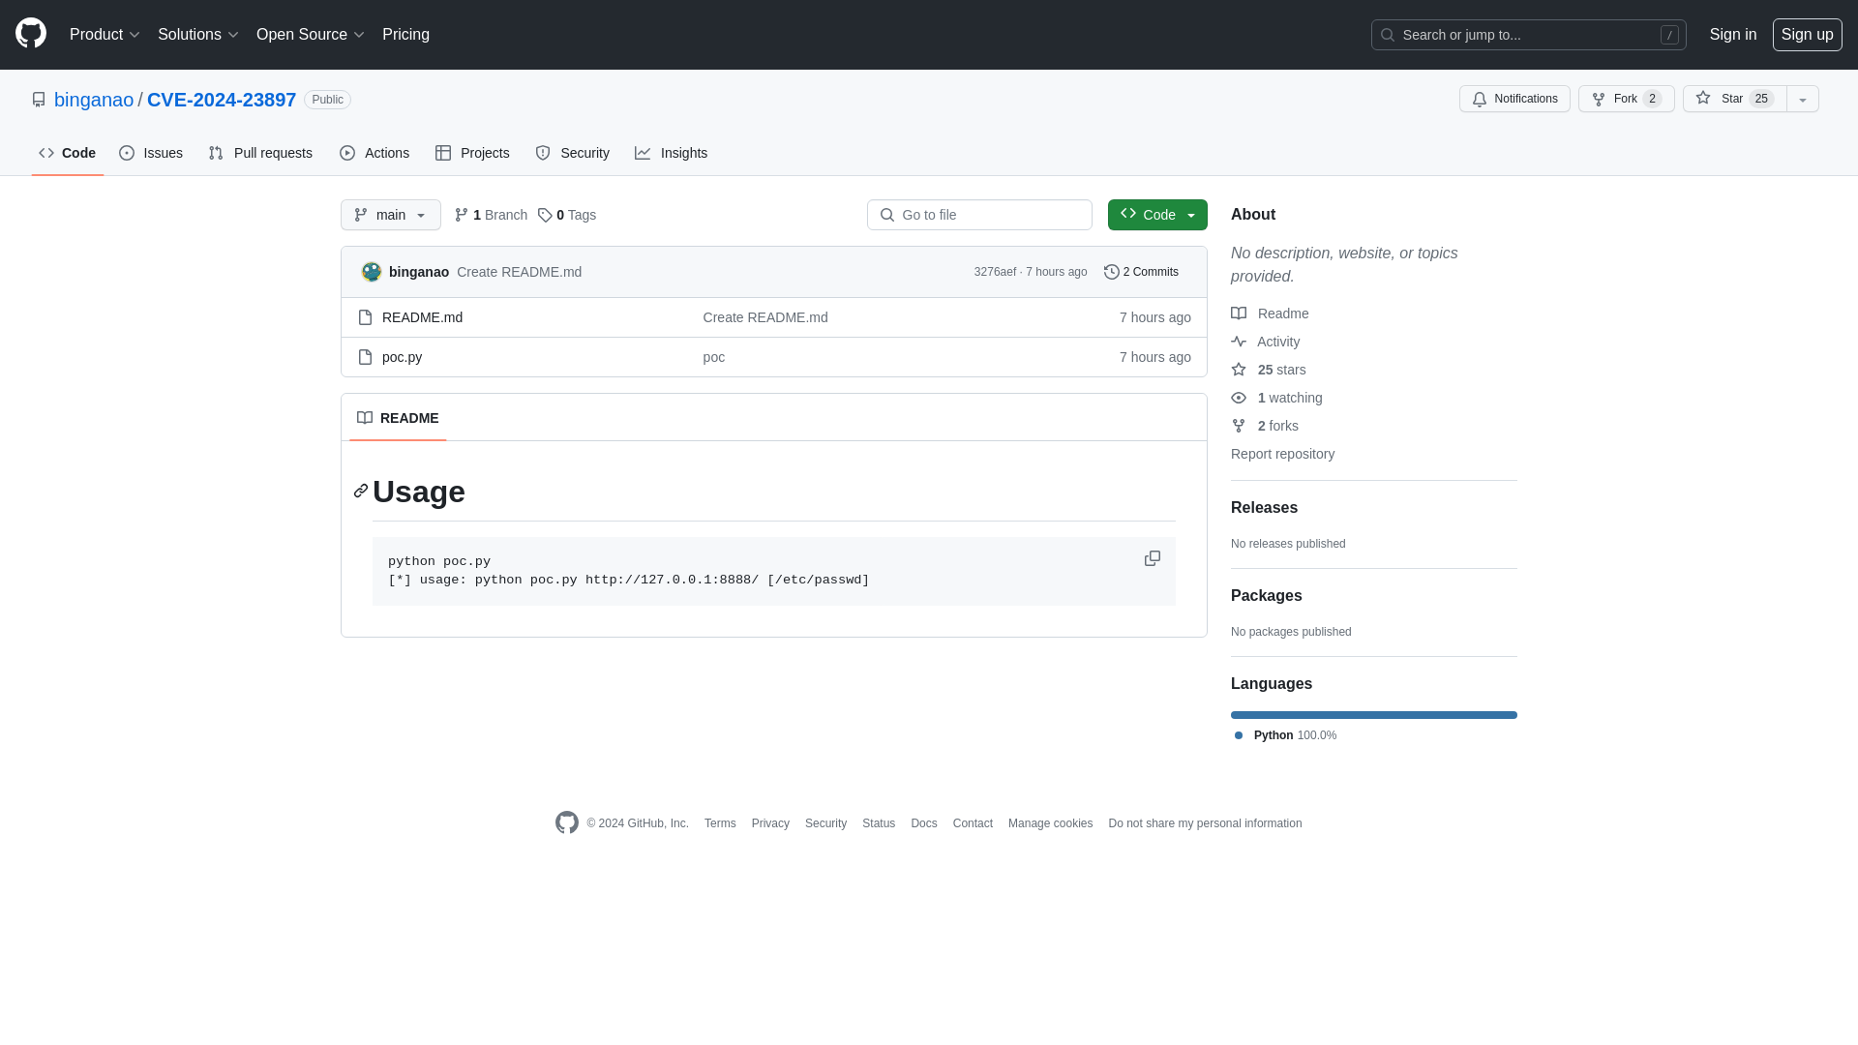The width and height of the screenshot is (1858, 1045).
Task: Focus the Search or jump to field
Action: tap(1528, 35)
